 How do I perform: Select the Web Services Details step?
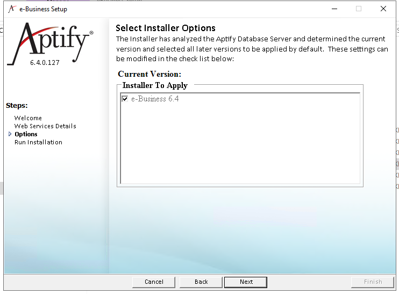click(45, 126)
